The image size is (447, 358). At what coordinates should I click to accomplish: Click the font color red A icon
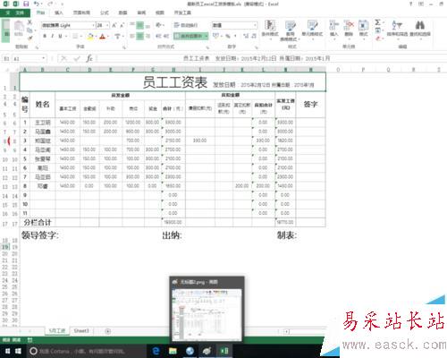(x=103, y=37)
